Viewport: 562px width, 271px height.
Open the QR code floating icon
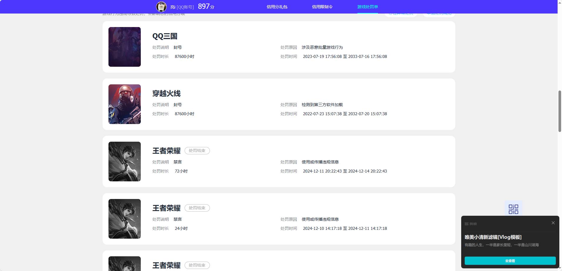513,209
